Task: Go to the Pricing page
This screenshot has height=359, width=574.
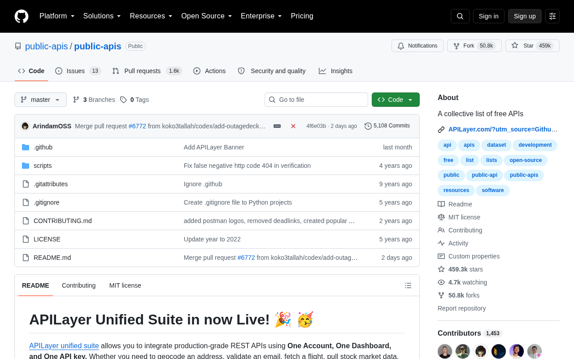Action: [x=302, y=16]
